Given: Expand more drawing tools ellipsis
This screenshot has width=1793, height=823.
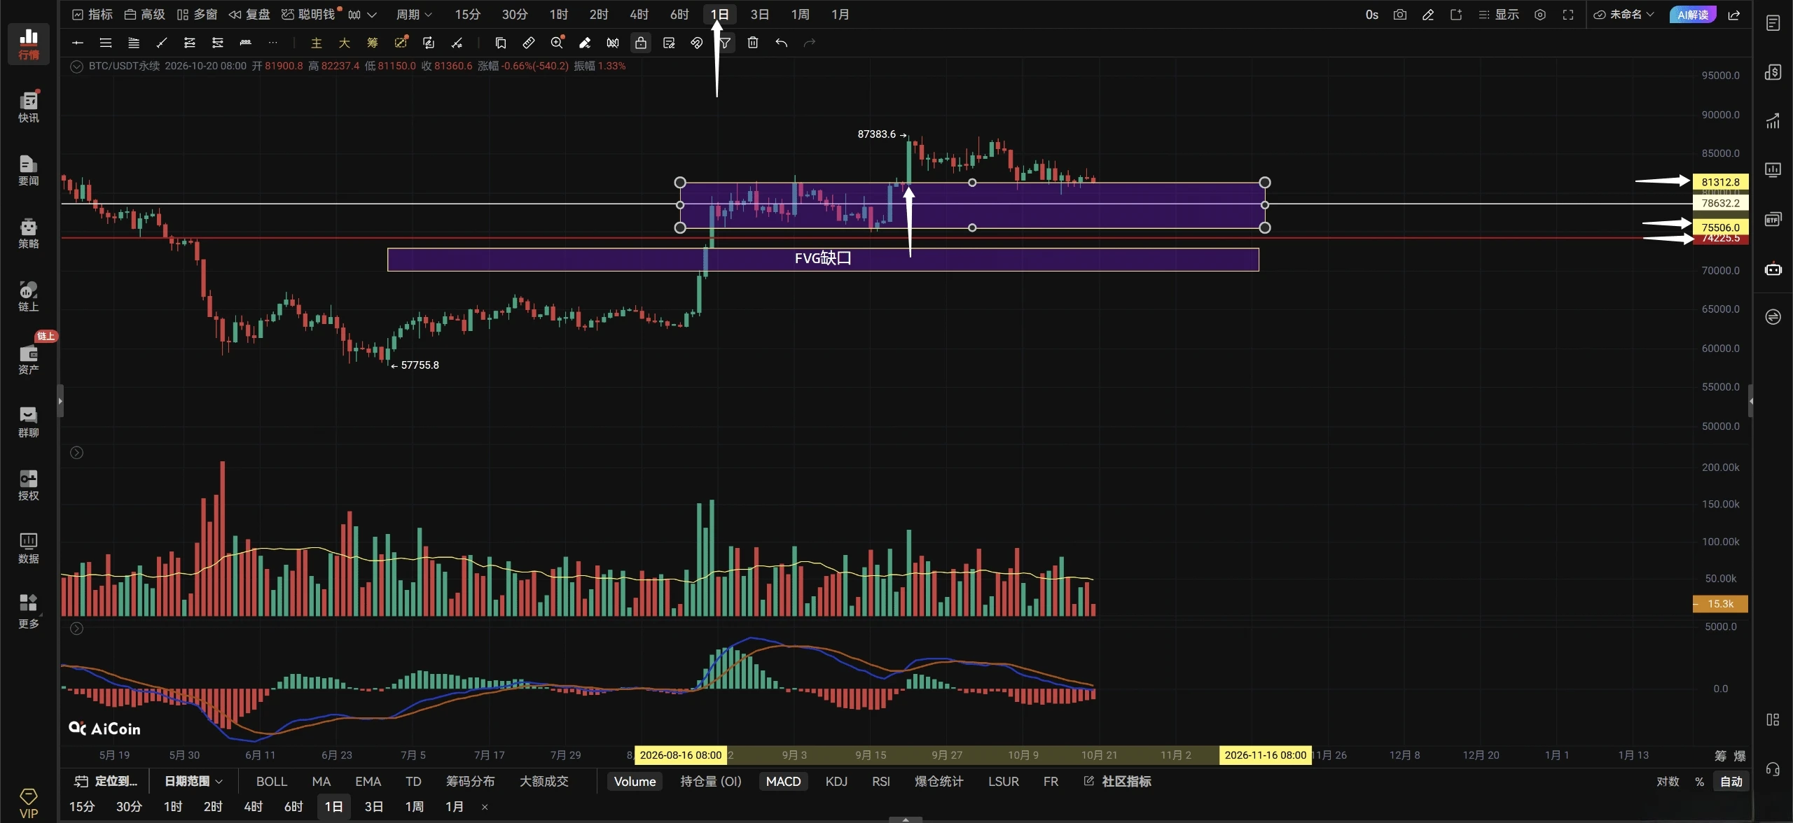Looking at the screenshot, I should (273, 43).
